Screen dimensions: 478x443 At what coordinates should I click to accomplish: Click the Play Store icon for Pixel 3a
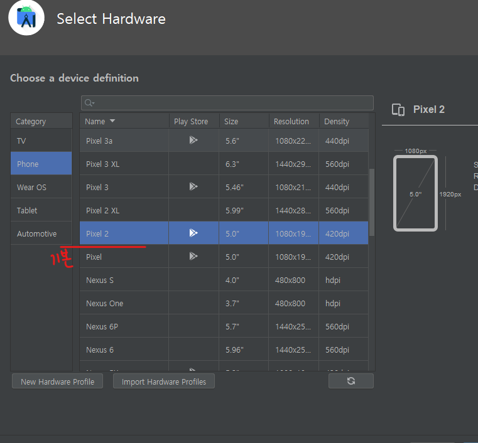tap(193, 140)
